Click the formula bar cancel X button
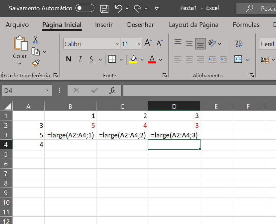276x224 pixels. tap(76, 91)
